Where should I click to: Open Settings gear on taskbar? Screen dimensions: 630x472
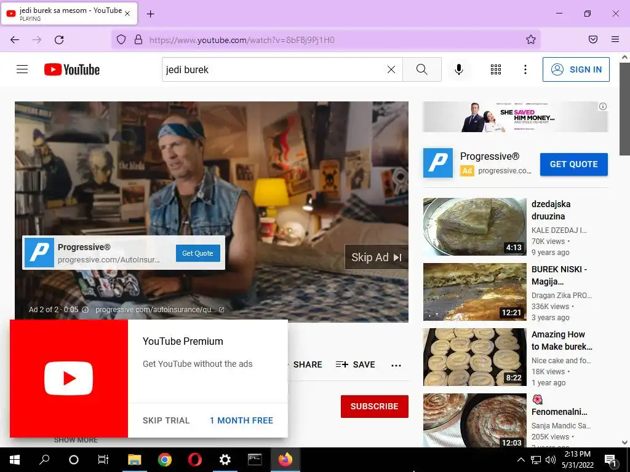click(225, 460)
